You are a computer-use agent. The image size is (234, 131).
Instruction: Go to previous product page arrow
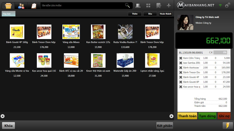[3, 116]
